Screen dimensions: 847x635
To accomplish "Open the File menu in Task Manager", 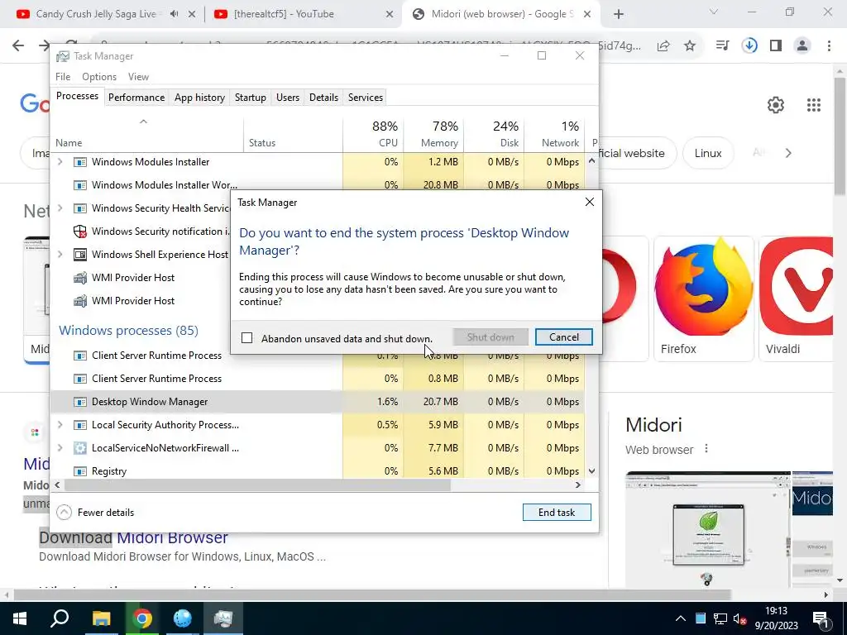I will [63, 77].
